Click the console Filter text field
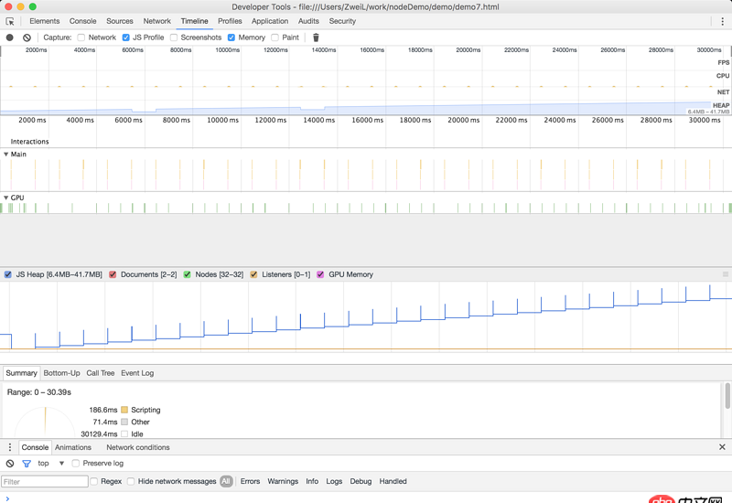Screen dimensions: 732x503 (44, 481)
